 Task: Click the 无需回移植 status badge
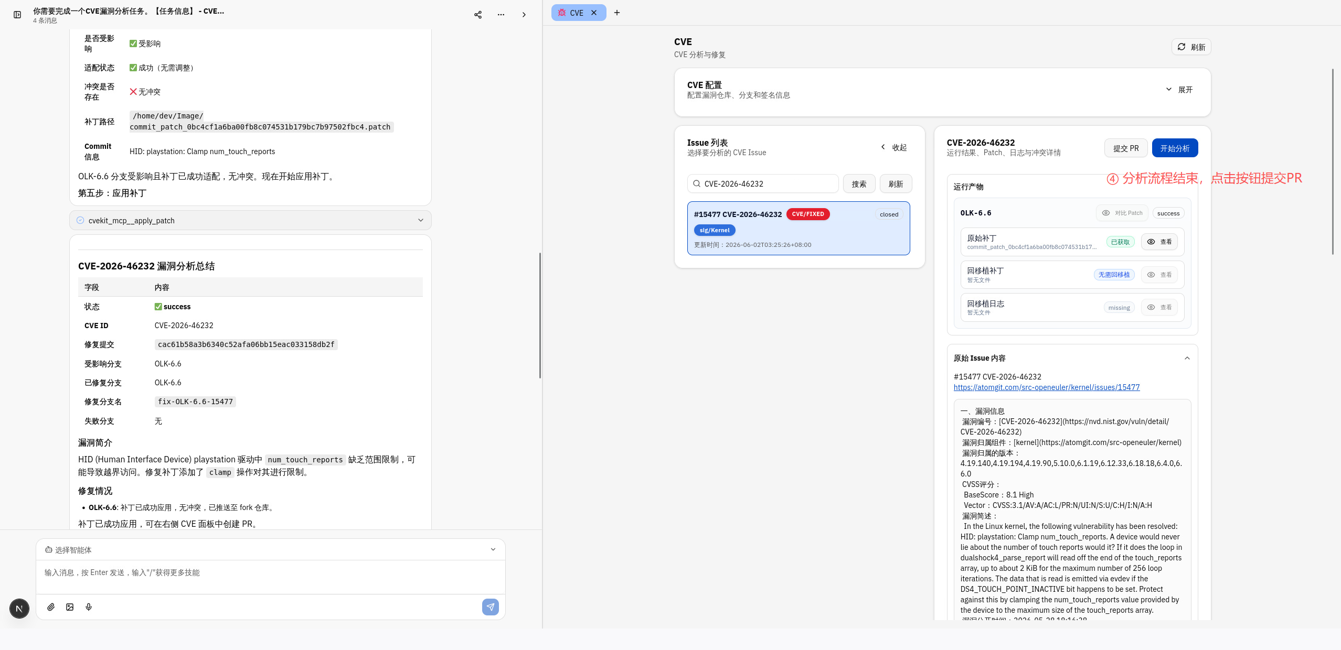pyautogui.click(x=1114, y=275)
